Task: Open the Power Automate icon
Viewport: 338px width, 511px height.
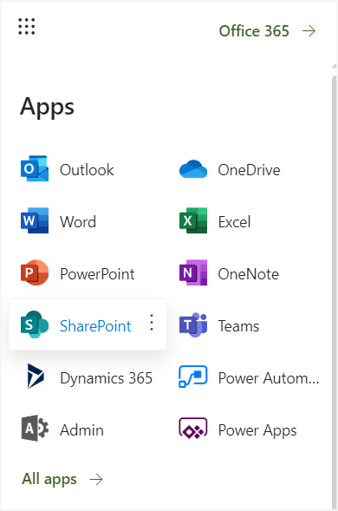Action: 193,377
